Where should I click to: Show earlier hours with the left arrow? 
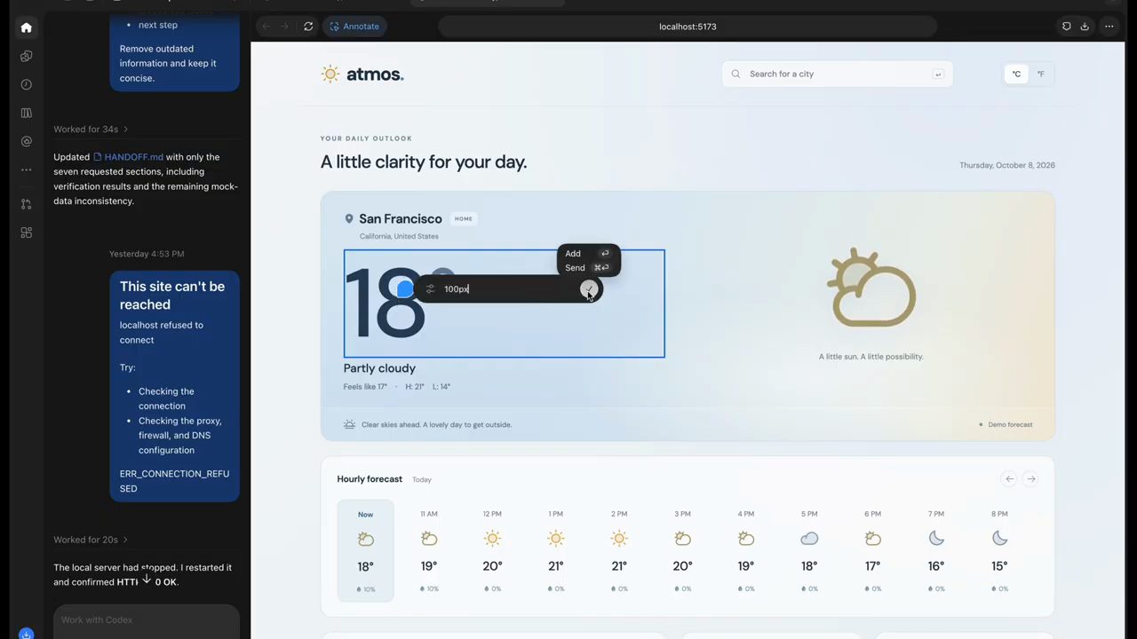[1009, 479]
